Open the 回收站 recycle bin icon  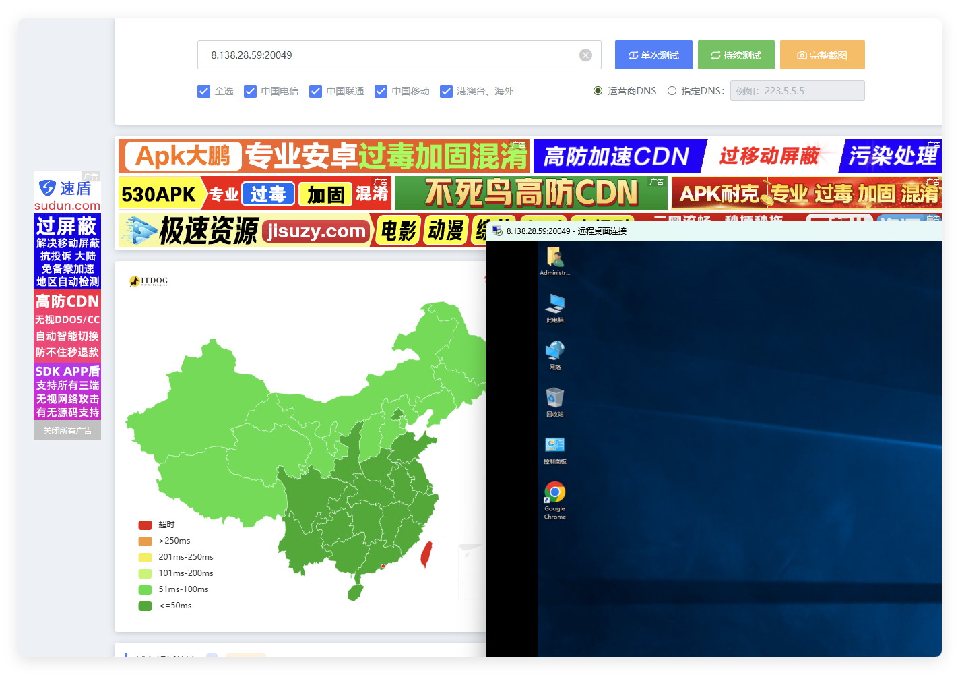click(x=554, y=399)
